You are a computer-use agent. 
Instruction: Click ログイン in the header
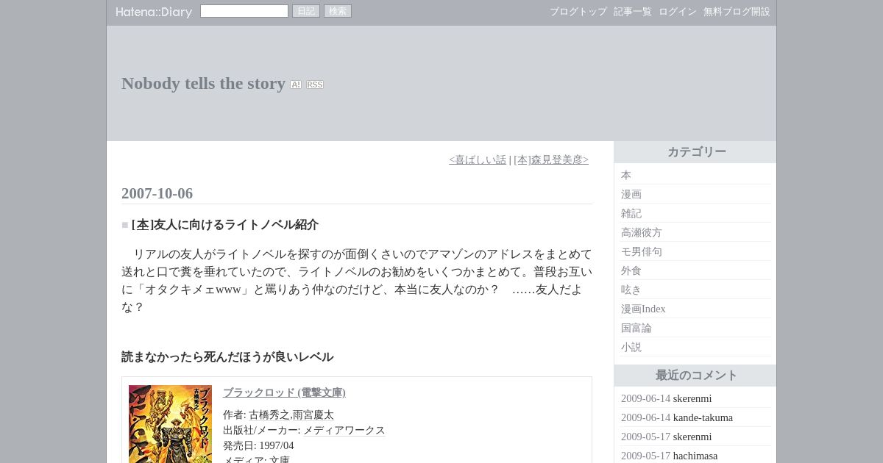tap(678, 12)
